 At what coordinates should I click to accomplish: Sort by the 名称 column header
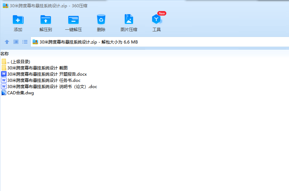5,54
